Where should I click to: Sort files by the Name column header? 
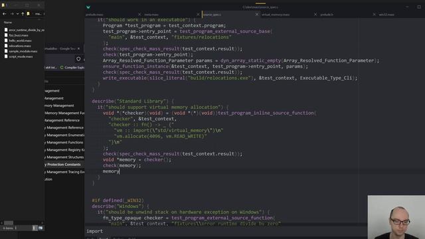tap(8, 23)
